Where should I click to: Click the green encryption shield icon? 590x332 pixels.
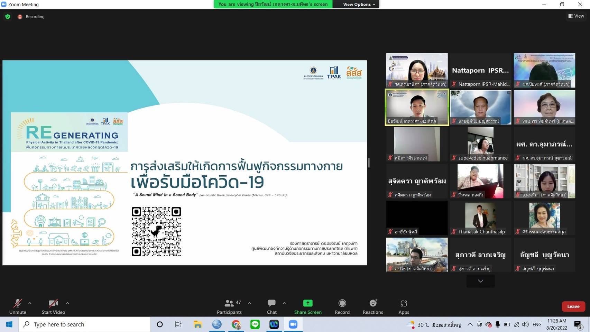click(8, 17)
